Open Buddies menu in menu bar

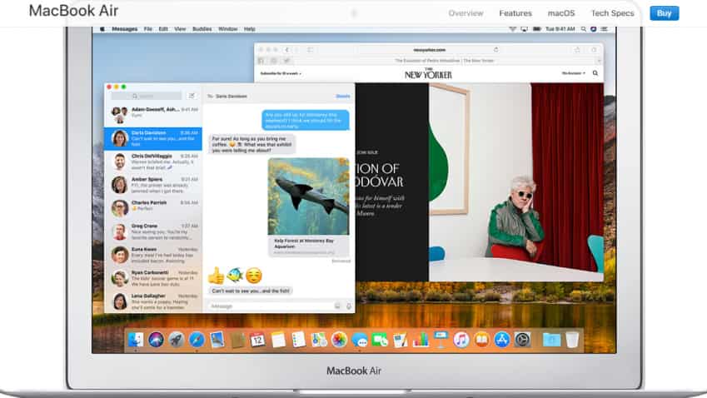pyautogui.click(x=202, y=29)
